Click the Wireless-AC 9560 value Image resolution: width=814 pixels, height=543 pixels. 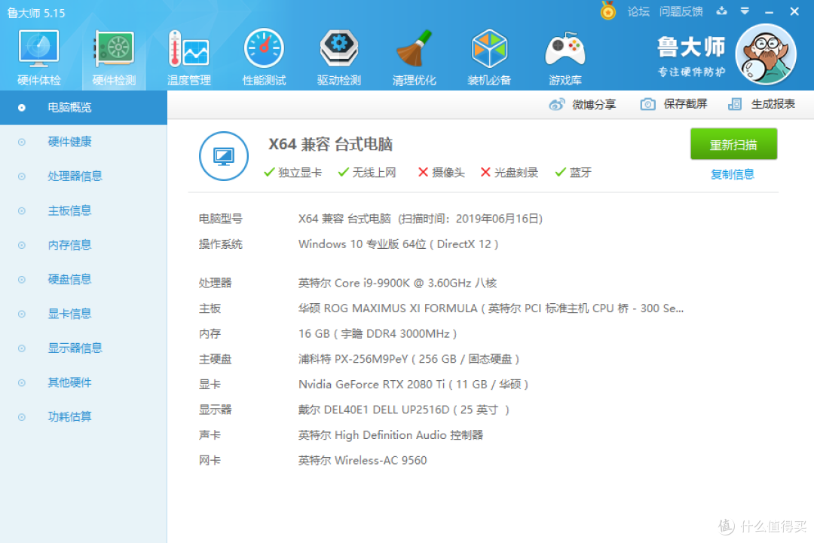(363, 460)
